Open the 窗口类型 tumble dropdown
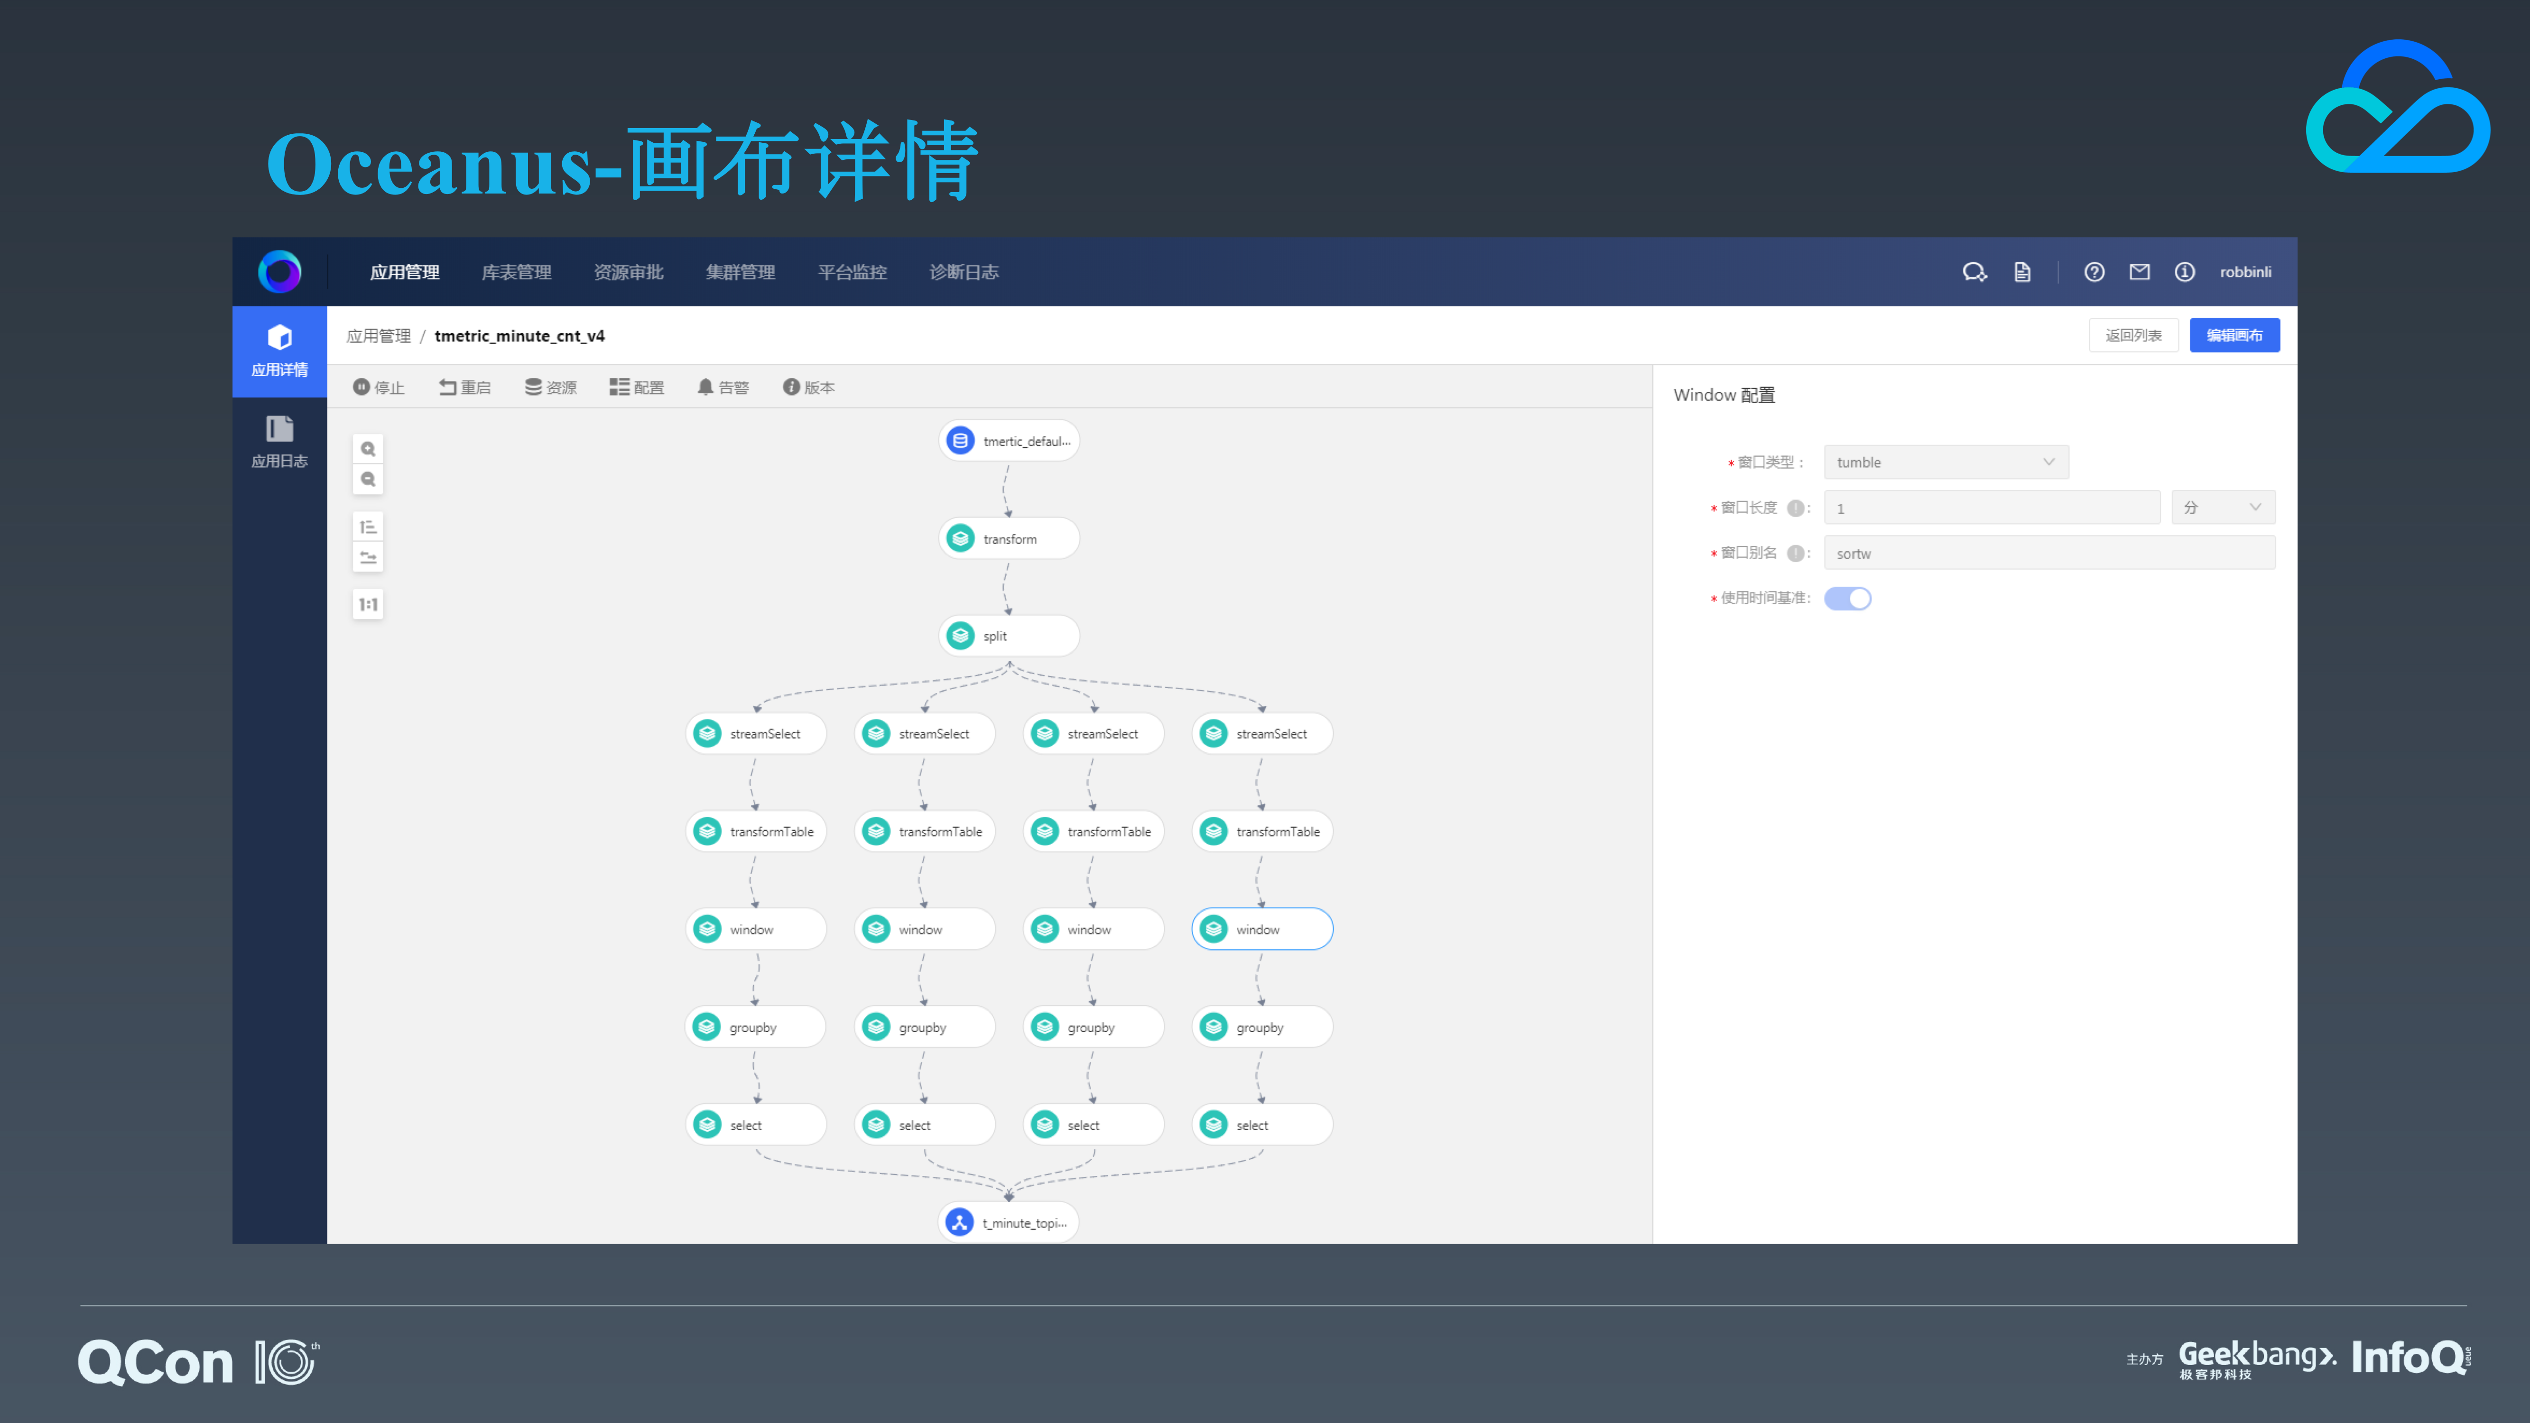This screenshot has height=1423, width=2530. coord(1946,462)
